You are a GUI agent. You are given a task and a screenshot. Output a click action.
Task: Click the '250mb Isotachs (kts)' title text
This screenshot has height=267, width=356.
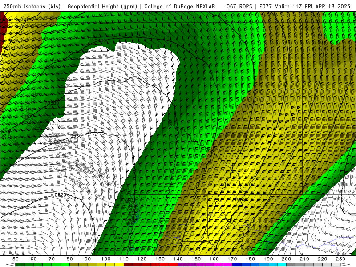[x=32, y=6]
